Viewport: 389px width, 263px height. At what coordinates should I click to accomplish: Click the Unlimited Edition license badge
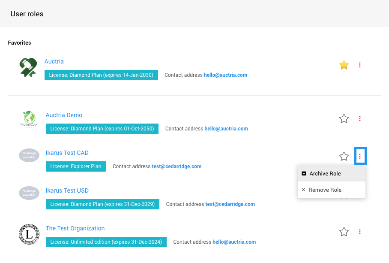tap(106, 242)
